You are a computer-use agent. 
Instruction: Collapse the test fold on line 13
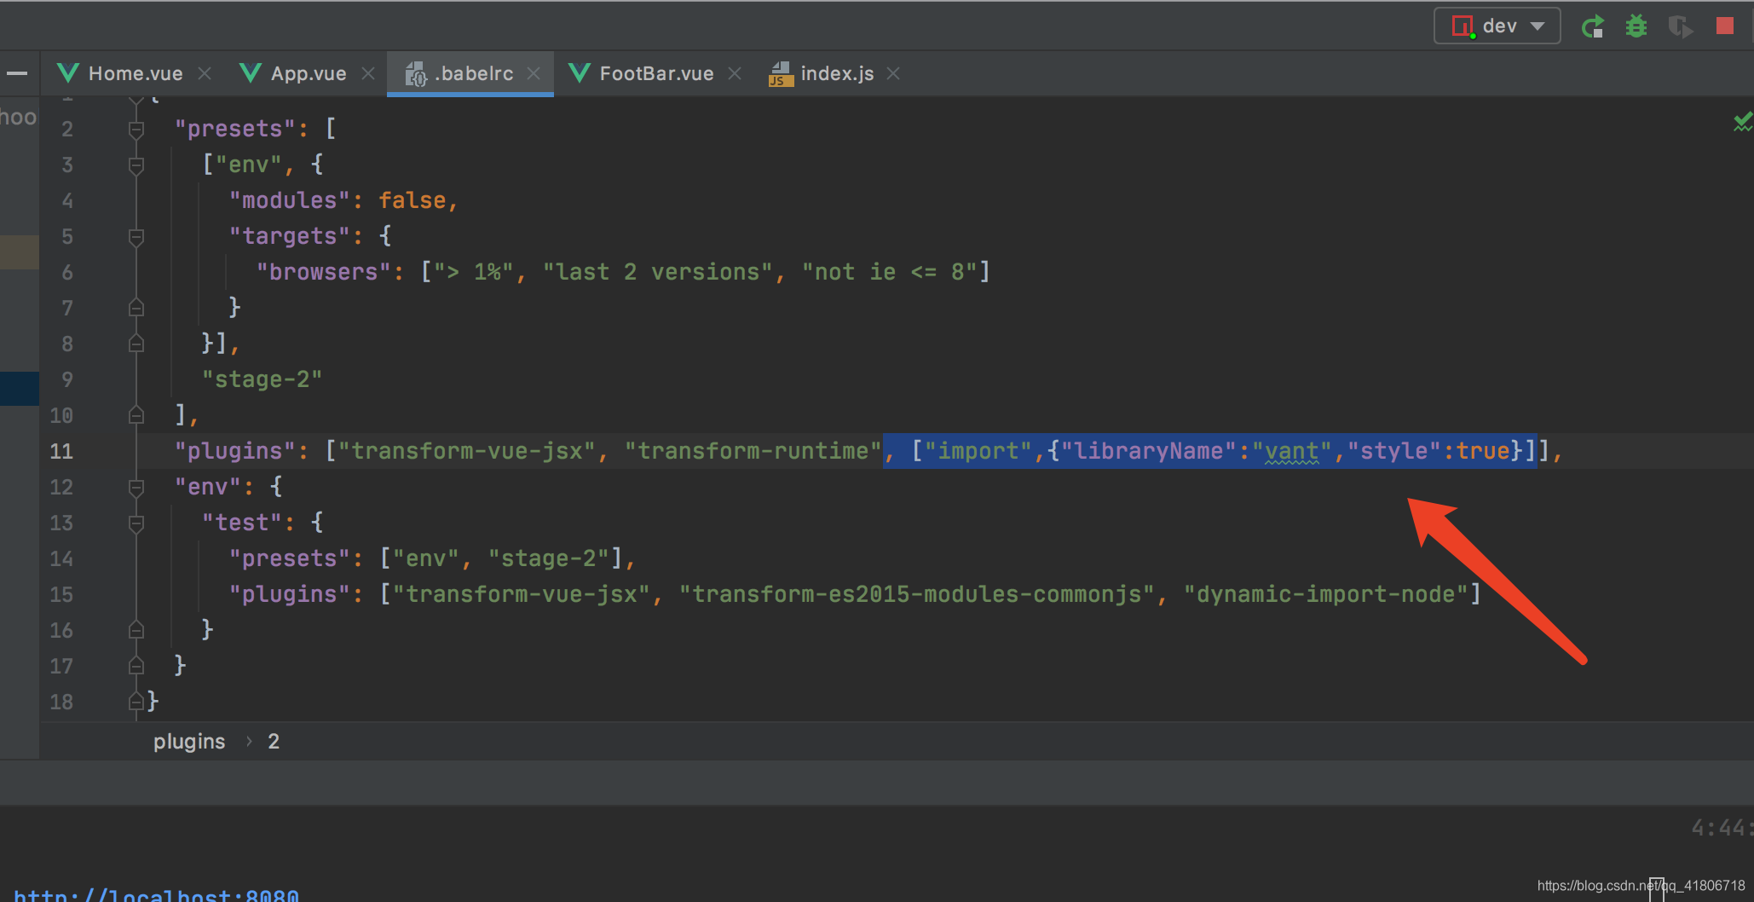(136, 523)
